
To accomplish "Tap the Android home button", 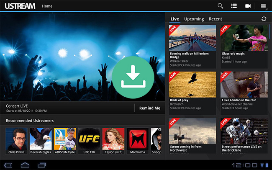I will pos(25,165).
